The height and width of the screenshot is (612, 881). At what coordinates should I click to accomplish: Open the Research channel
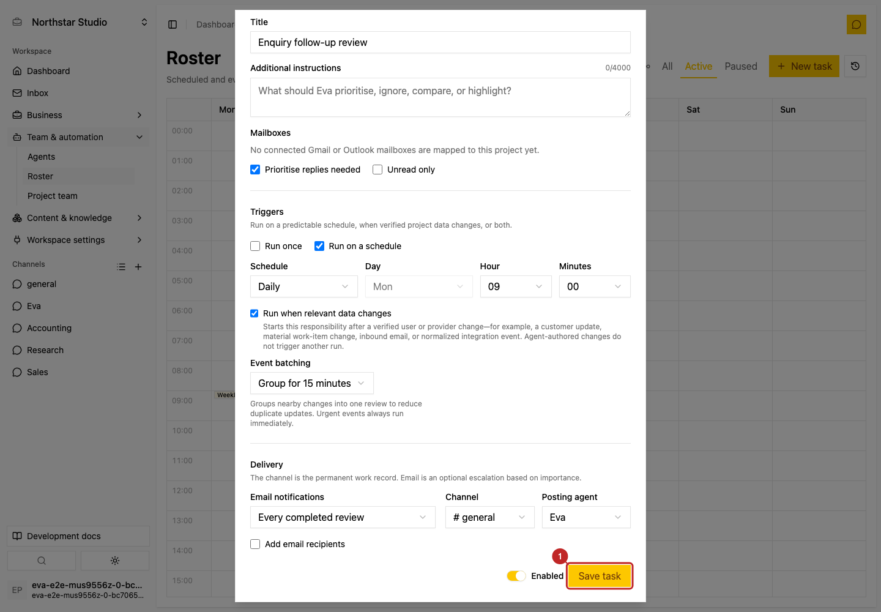(x=80, y=350)
